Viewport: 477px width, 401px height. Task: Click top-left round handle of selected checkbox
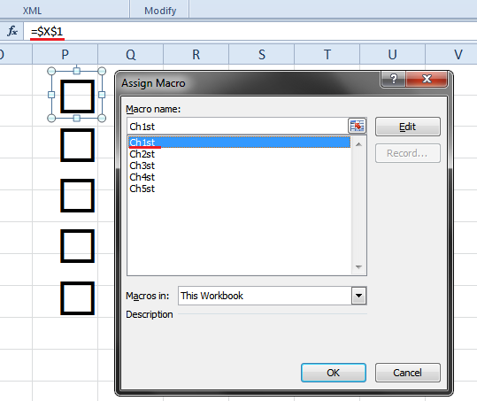coord(51,71)
